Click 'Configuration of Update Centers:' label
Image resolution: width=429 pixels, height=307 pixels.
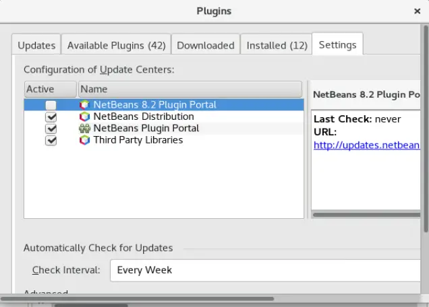coord(98,69)
